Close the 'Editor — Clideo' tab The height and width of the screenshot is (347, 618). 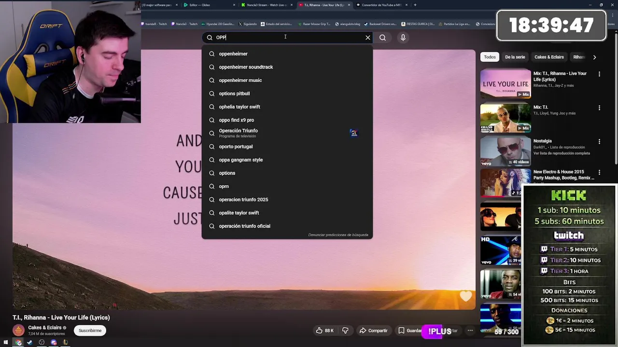234,5
